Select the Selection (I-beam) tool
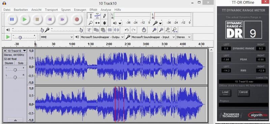This screenshot has width=270, height=124. (x=90, y=16)
